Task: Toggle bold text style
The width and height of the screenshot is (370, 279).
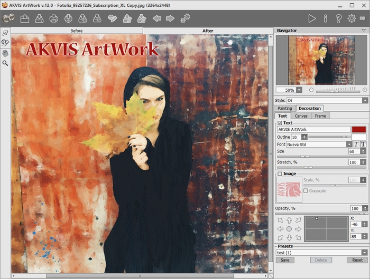Action: click(363, 145)
